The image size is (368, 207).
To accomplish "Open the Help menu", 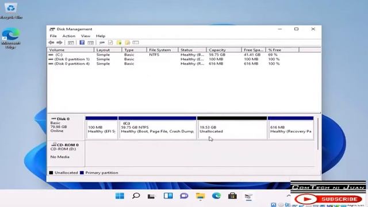I will [x=101, y=36].
